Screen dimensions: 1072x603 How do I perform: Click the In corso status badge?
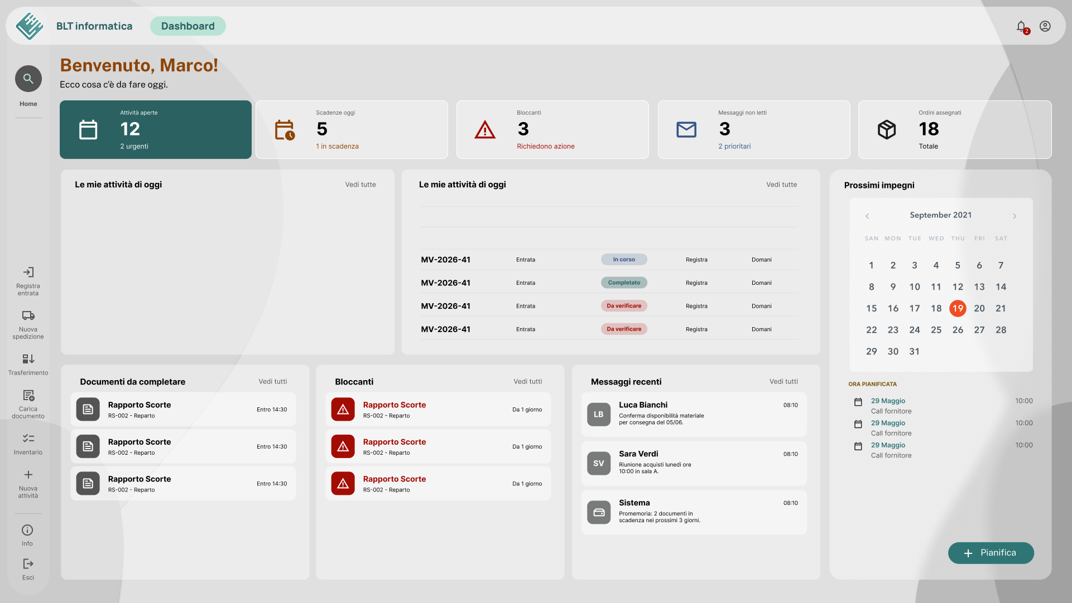click(624, 260)
